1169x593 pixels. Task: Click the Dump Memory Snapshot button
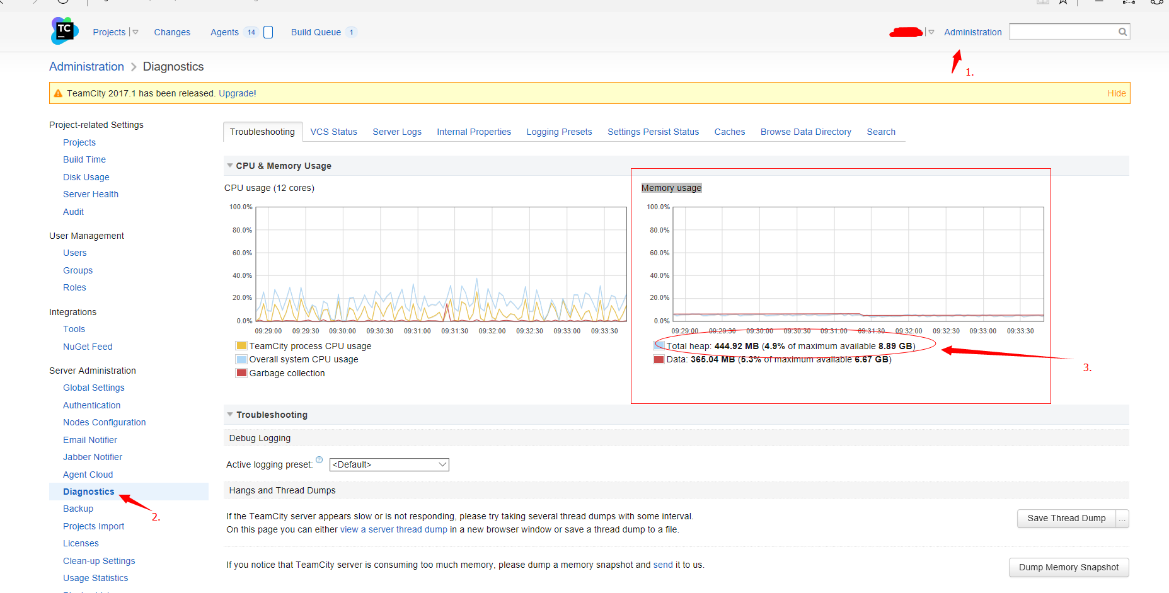pyautogui.click(x=1069, y=567)
